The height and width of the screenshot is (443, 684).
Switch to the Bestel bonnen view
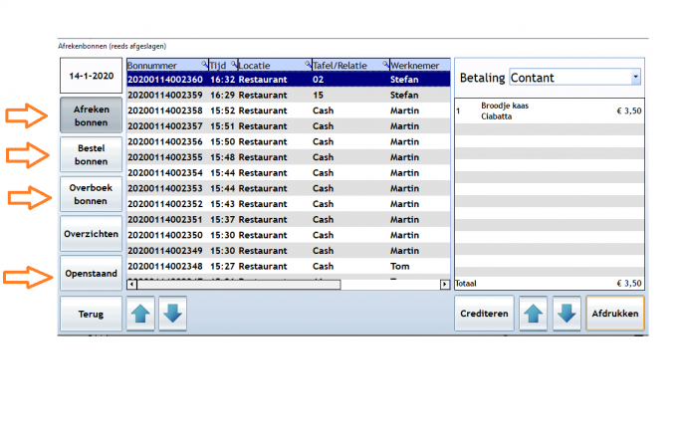(91, 154)
